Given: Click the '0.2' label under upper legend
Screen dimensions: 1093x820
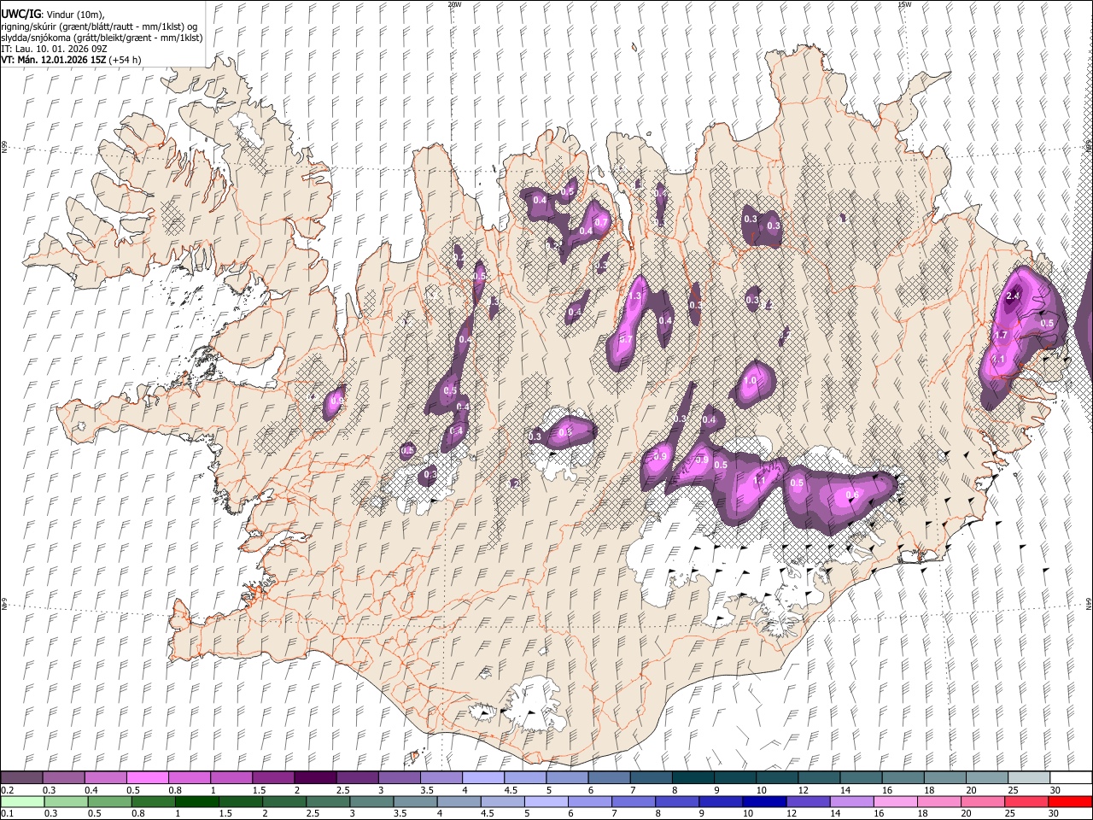Looking at the screenshot, I should tap(7, 790).
